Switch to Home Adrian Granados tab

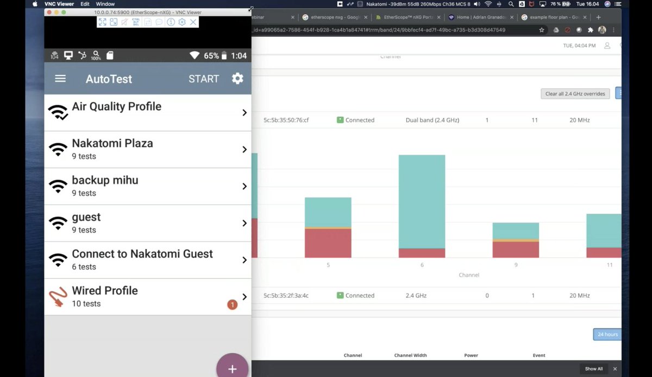point(481,17)
